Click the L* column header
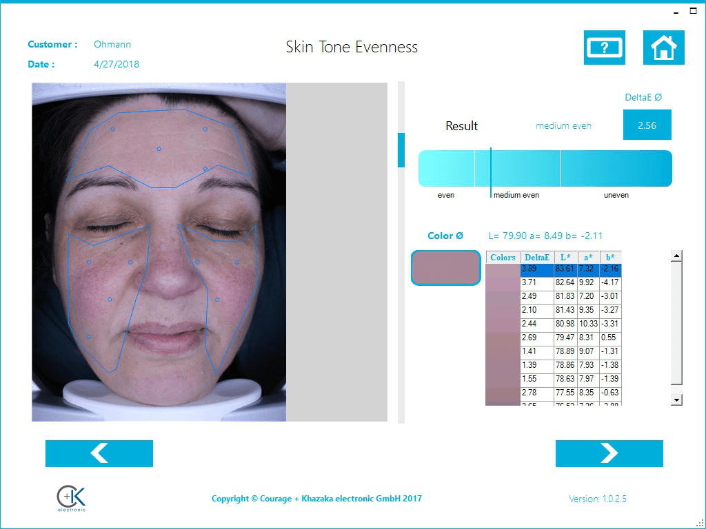The height and width of the screenshot is (529, 706). [x=565, y=257]
